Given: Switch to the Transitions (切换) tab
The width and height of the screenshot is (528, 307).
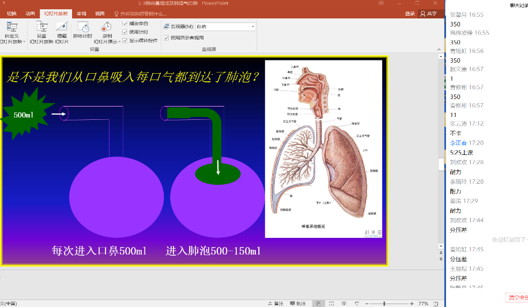Looking at the screenshot, I should point(12,13).
